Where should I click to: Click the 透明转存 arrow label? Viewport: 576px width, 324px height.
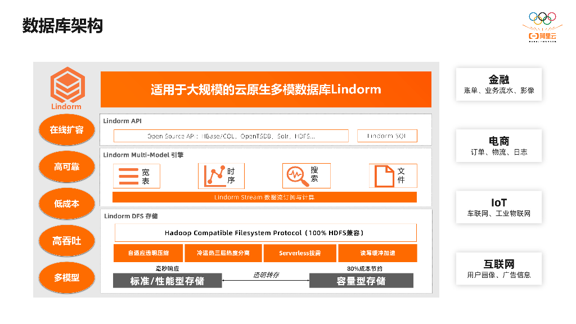click(266, 274)
